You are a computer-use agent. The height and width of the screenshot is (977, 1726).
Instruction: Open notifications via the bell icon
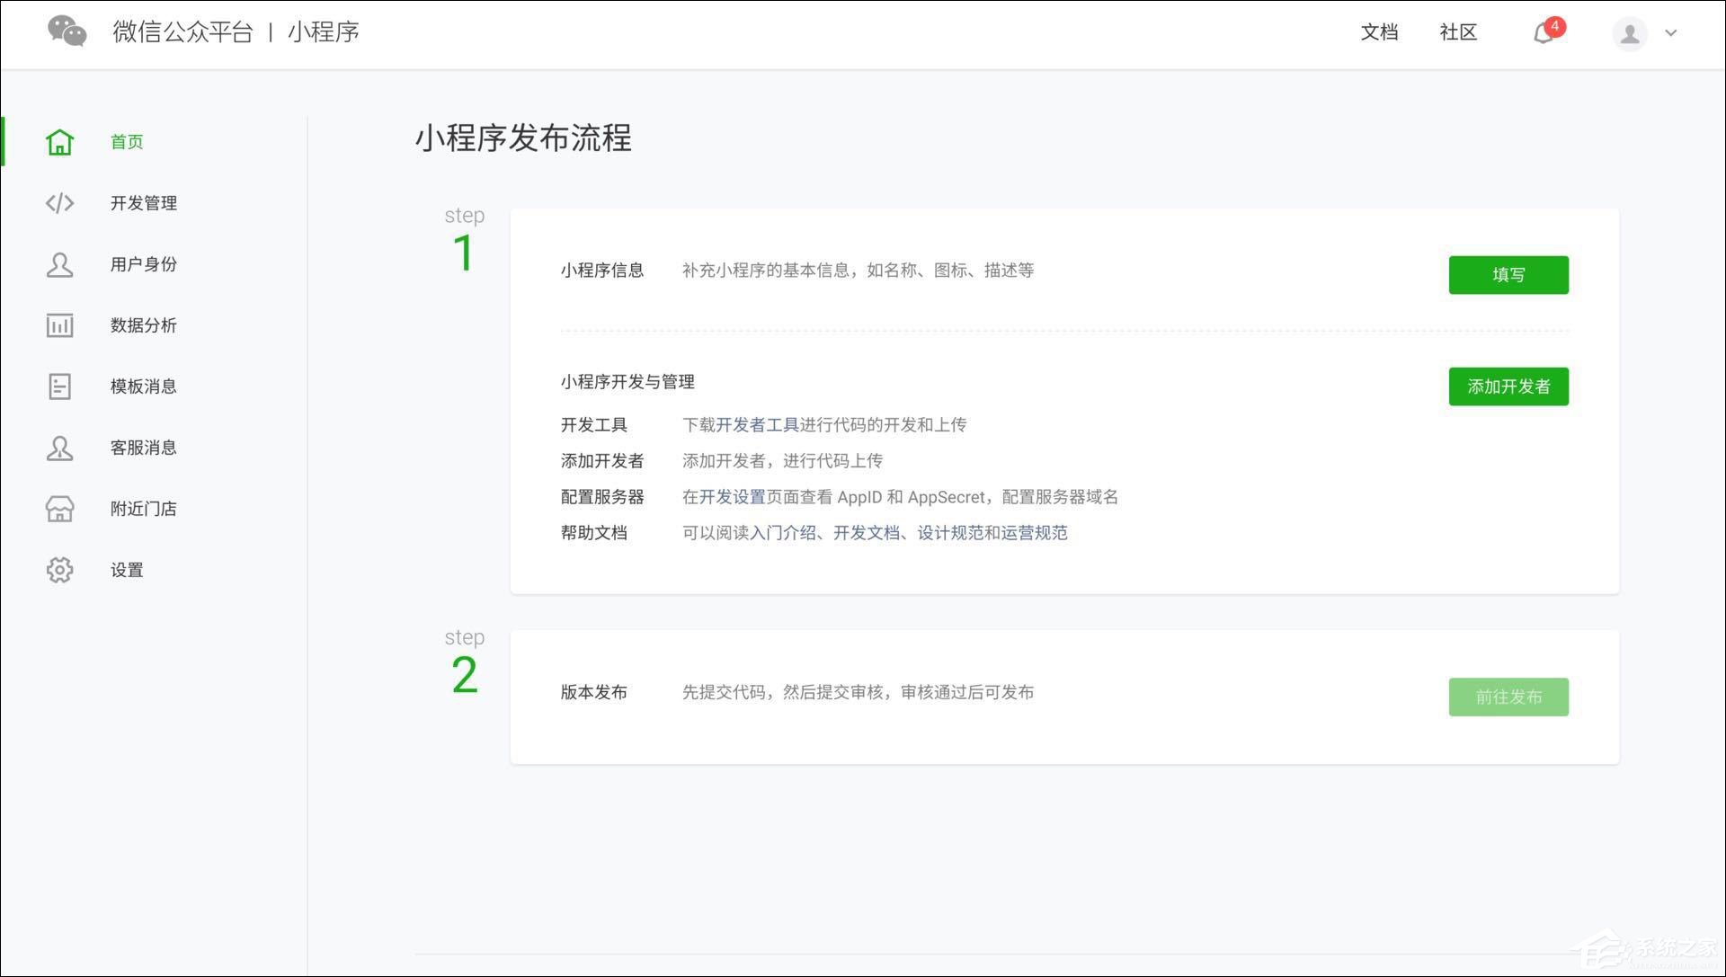point(1544,32)
